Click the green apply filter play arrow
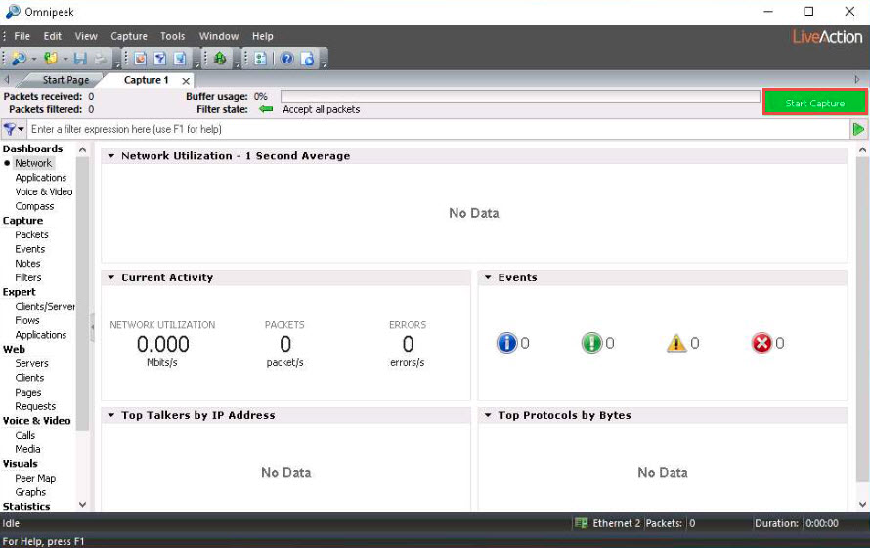The height and width of the screenshot is (548, 870). click(x=858, y=129)
